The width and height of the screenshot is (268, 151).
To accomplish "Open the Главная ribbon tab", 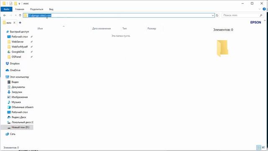I will 20,9.
